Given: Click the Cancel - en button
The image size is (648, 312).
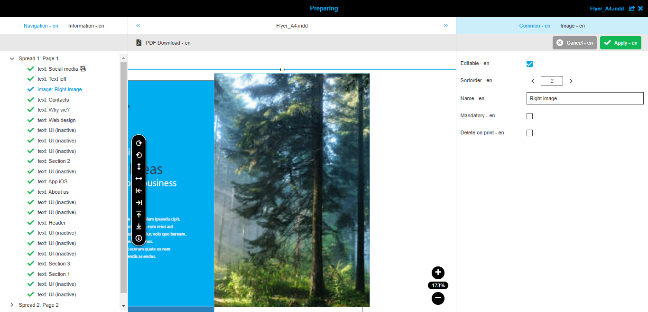Looking at the screenshot, I should (574, 43).
